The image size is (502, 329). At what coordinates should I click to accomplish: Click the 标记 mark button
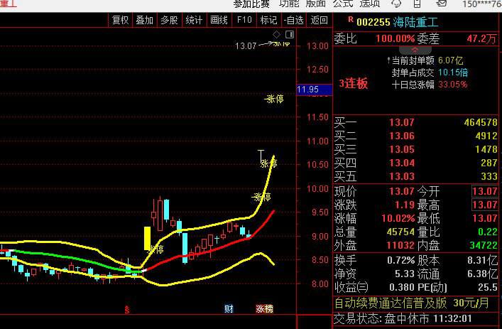coord(268,20)
